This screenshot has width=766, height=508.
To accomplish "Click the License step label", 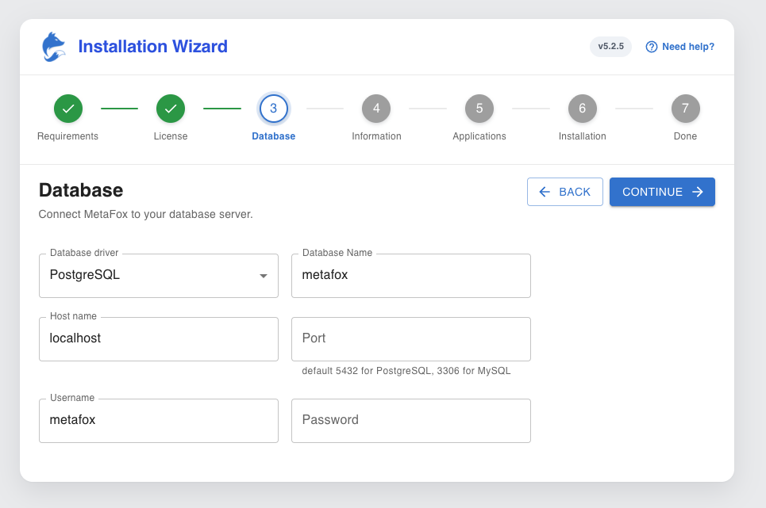I will pos(171,136).
